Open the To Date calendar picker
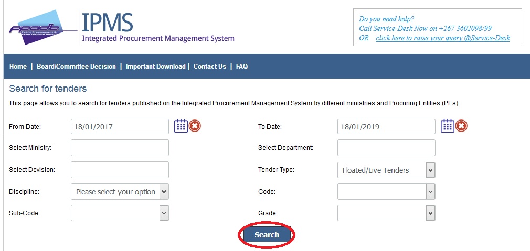The height and width of the screenshot is (251, 530). [448, 126]
